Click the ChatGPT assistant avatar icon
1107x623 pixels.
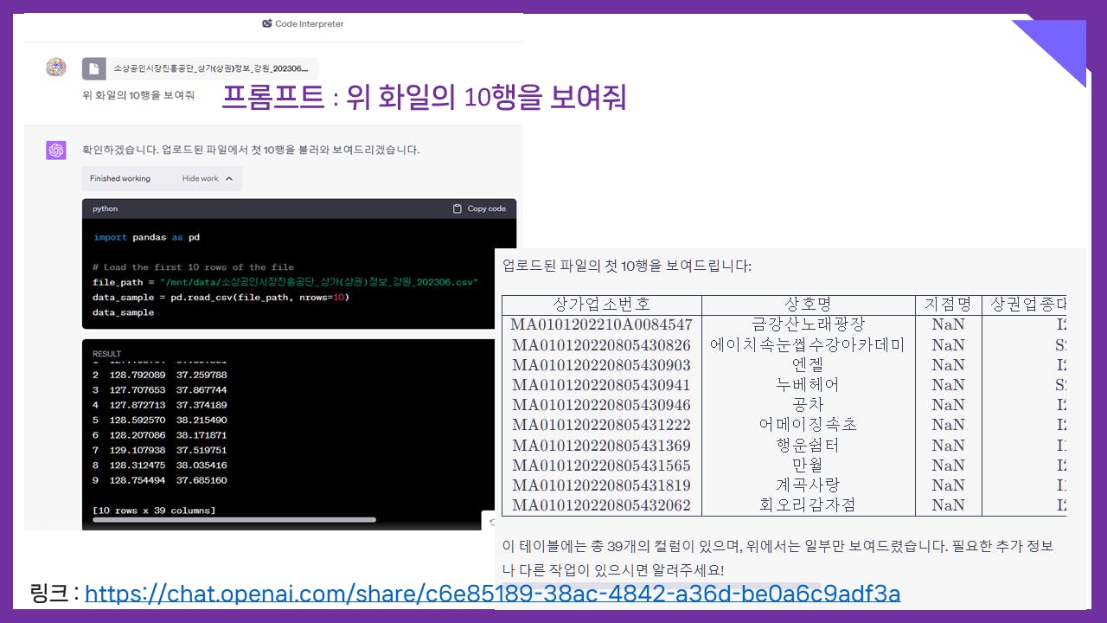[56, 151]
